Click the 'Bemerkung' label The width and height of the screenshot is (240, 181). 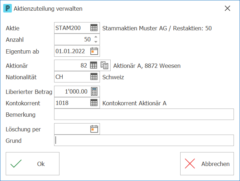[x=20, y=115]
